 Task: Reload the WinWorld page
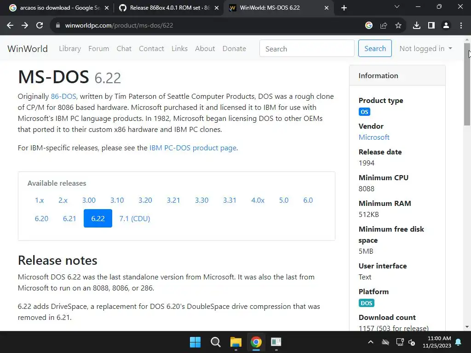40,26
